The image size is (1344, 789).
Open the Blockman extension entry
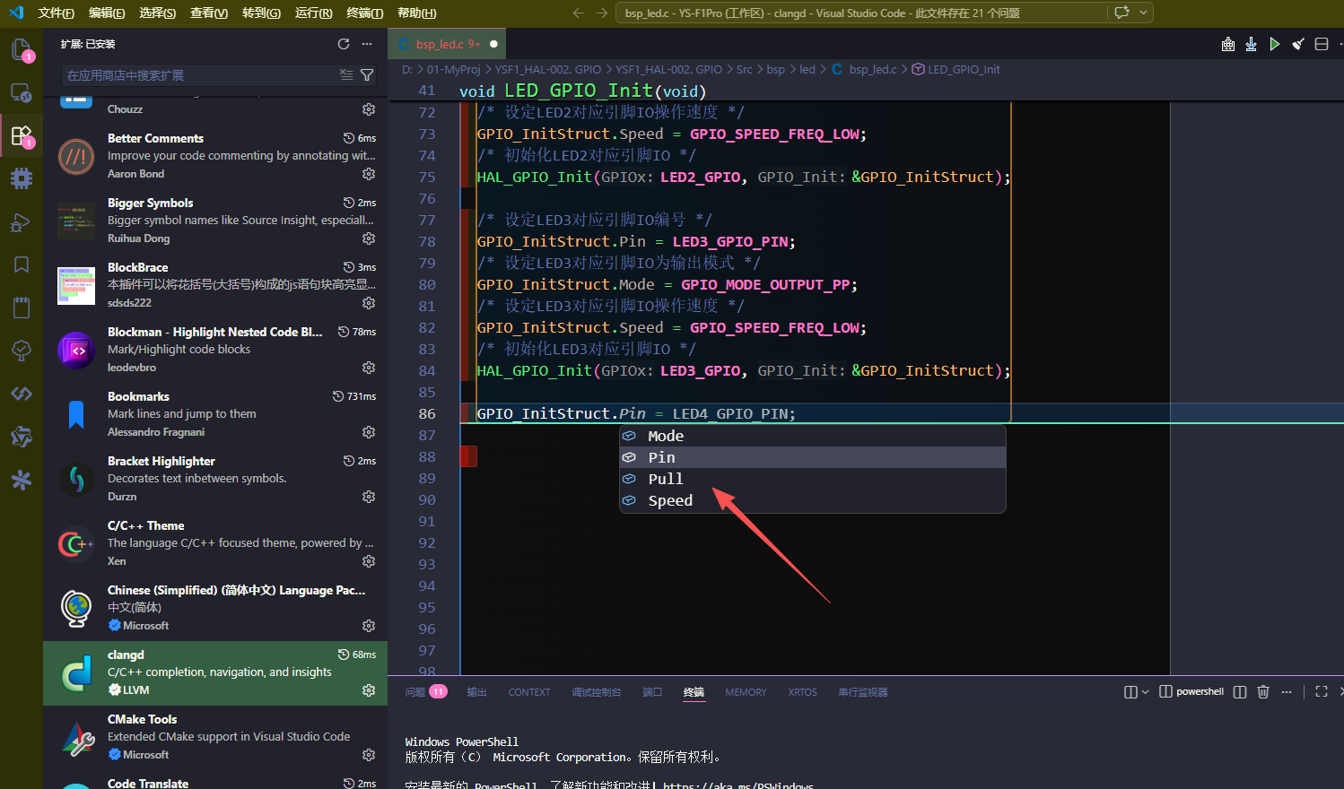click(215, 351)
